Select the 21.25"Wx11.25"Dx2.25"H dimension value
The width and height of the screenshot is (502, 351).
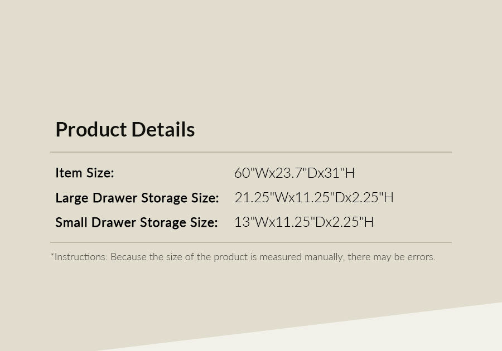pyautogui.click(x=313, y=198)
